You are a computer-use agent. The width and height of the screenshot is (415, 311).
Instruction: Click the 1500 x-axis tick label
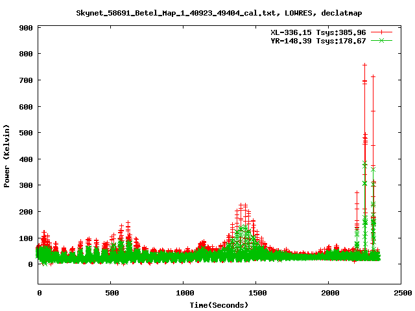pyautogui.click(x=257, y=293)
